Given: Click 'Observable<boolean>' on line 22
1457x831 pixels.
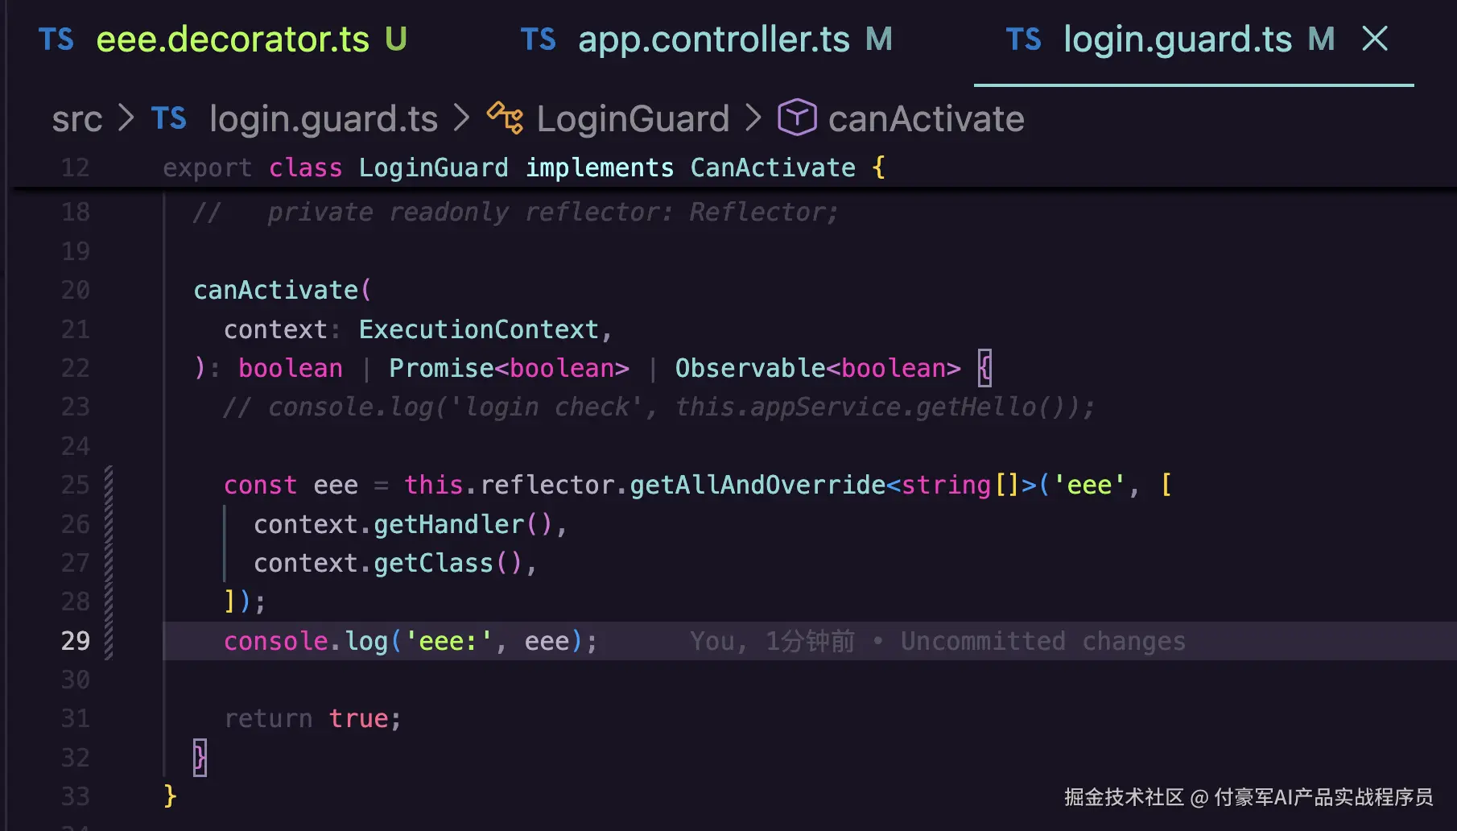Looking at the screenshot, I should click(x=818, y=368).
